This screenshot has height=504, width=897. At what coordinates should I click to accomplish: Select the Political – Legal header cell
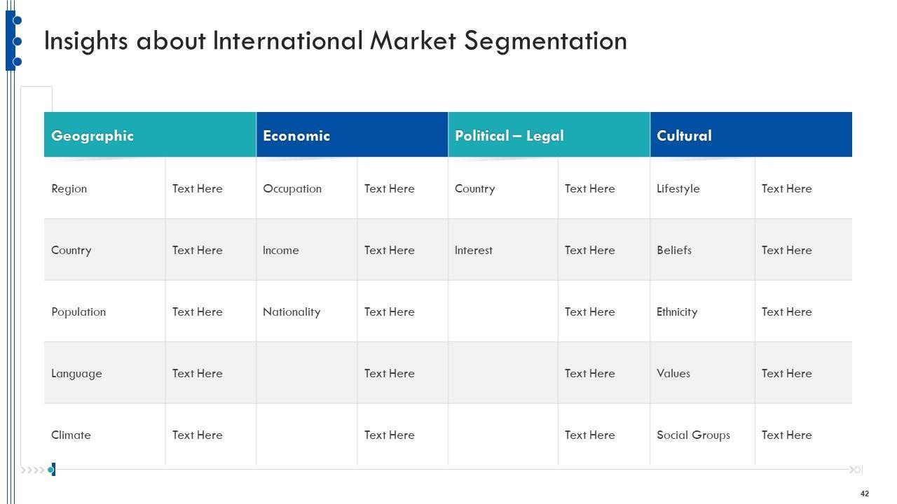tap(509, 136)
